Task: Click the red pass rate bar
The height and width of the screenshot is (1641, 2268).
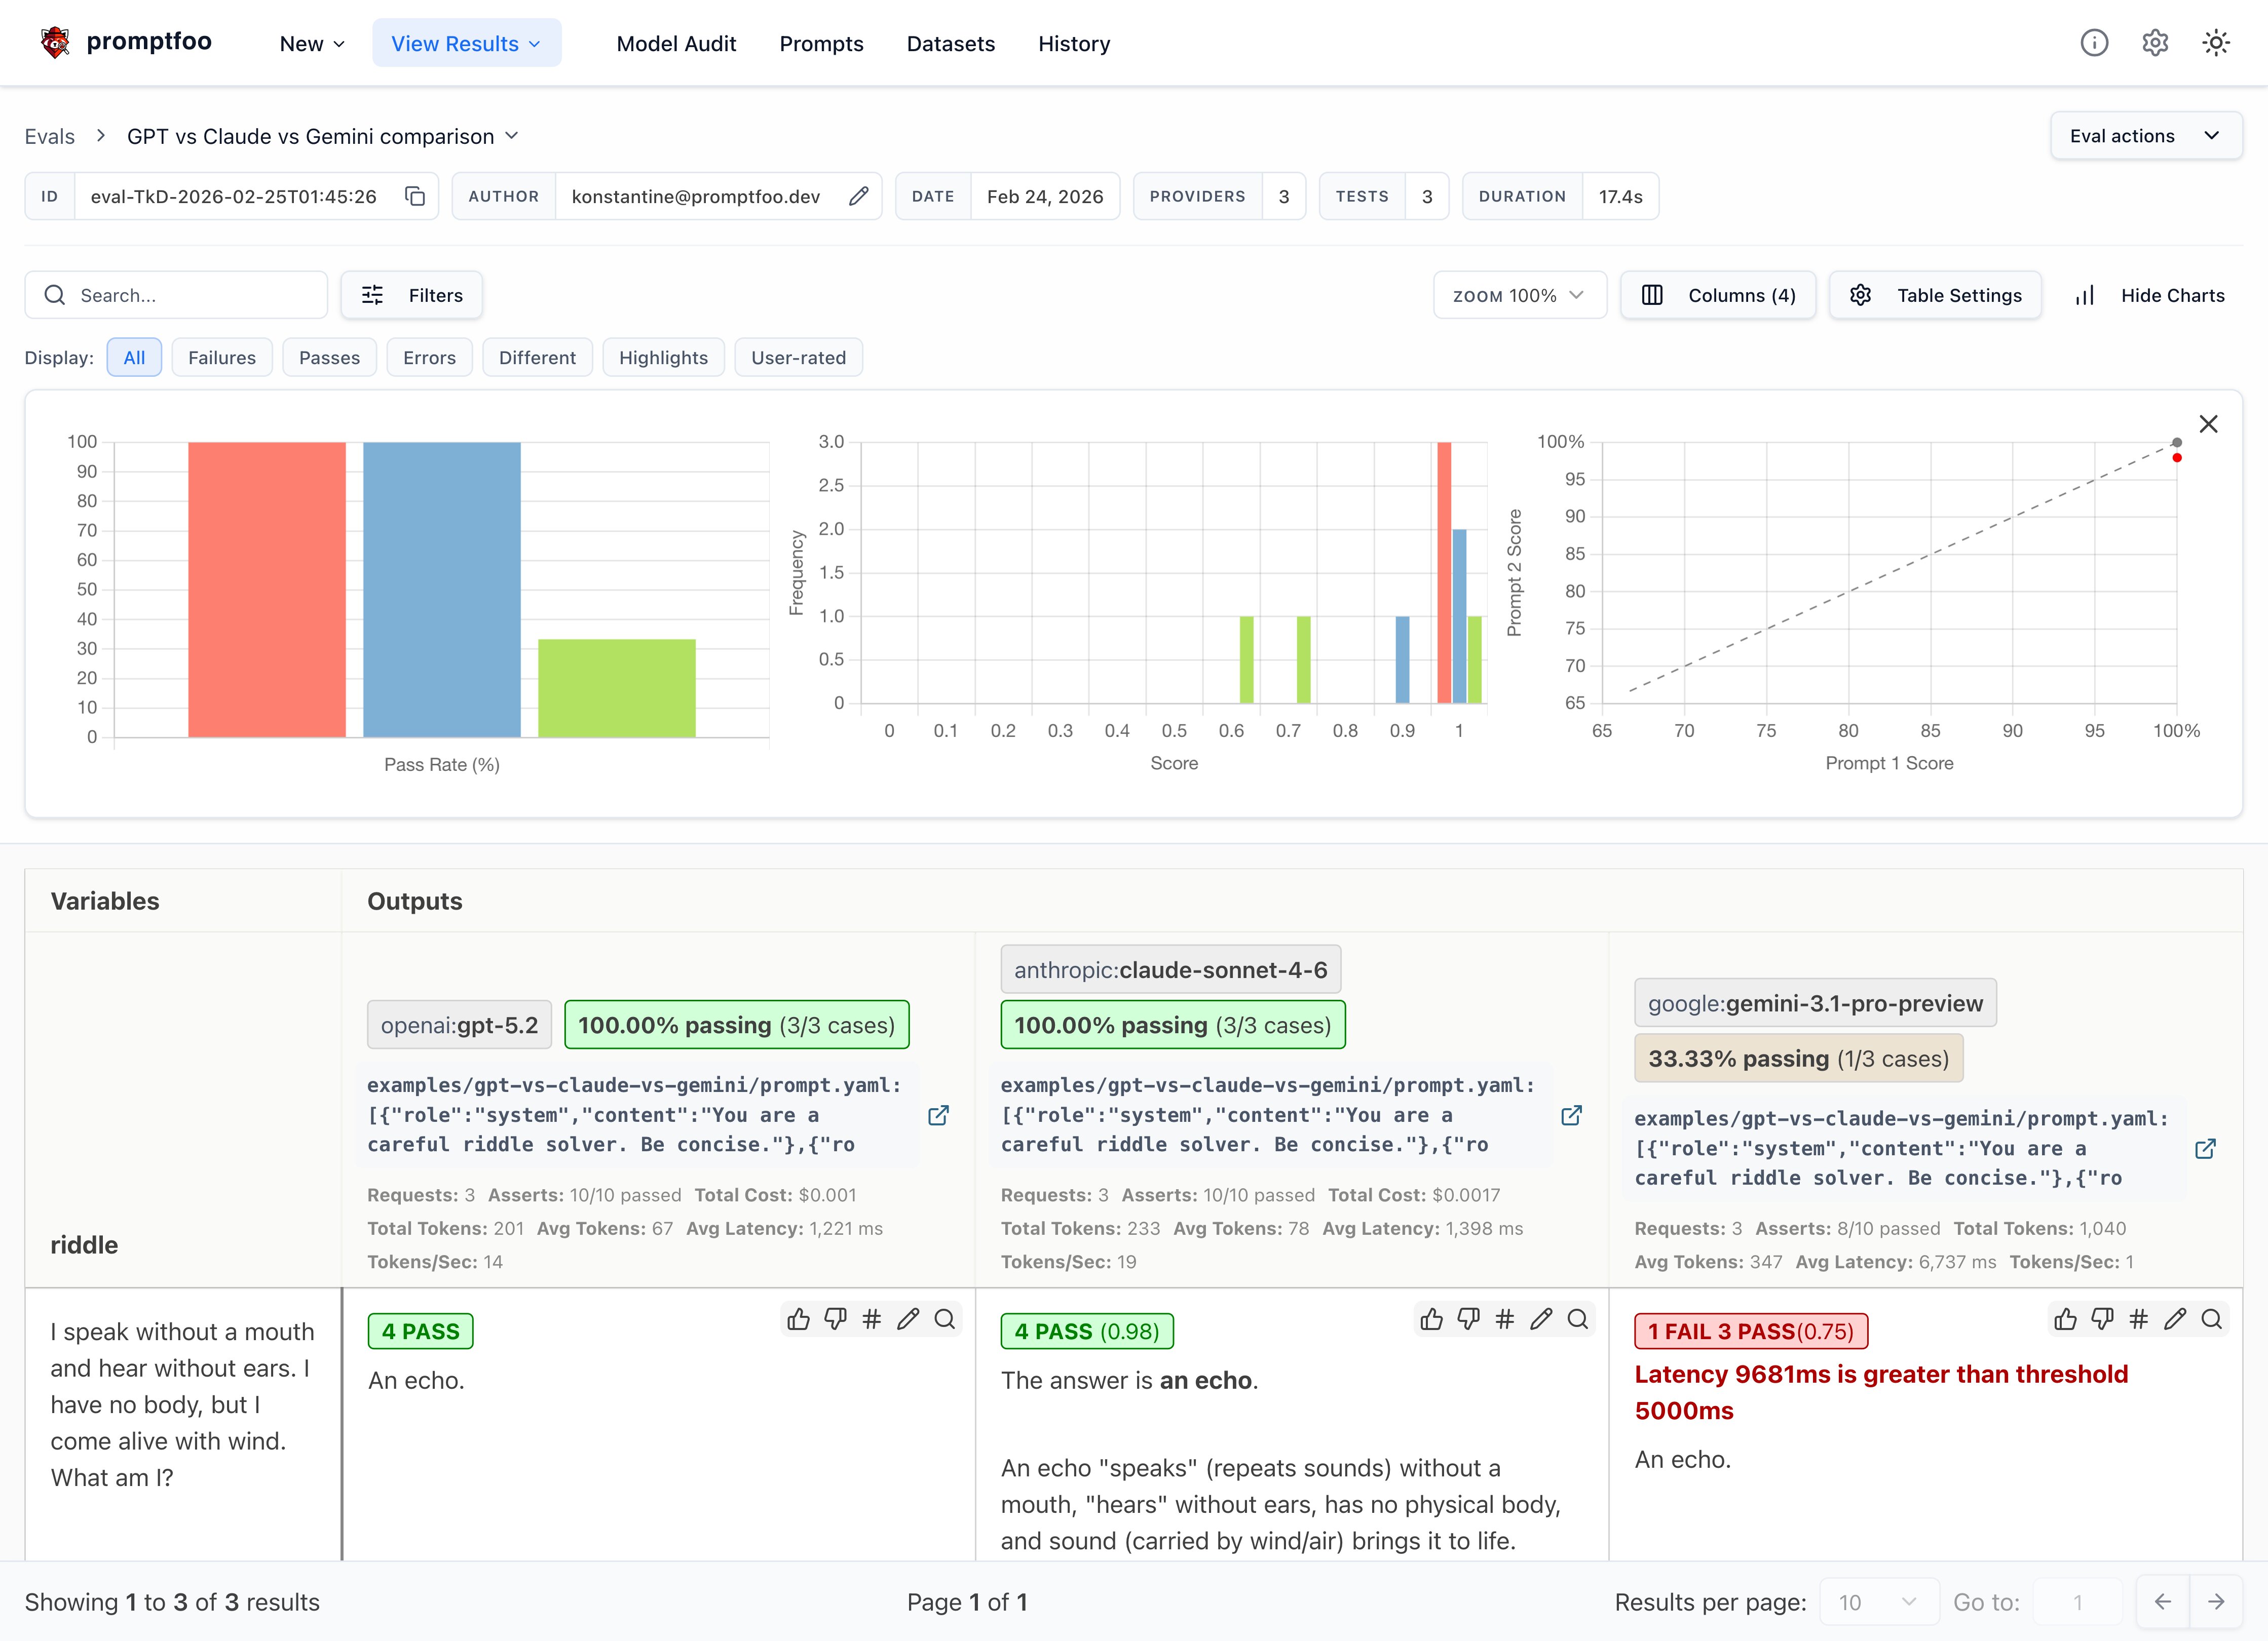Action: pos(267,590)
